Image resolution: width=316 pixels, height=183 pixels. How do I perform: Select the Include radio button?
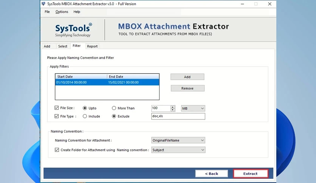(x=85, y=116)
